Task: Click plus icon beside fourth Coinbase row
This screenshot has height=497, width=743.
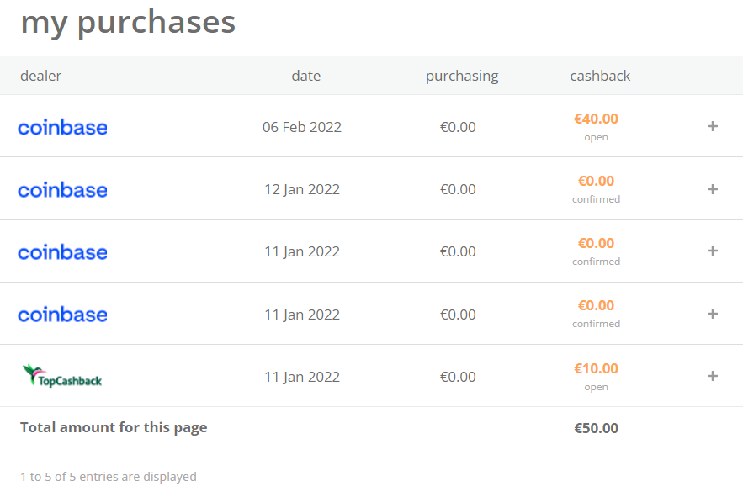Action: [x=712, y=314]
